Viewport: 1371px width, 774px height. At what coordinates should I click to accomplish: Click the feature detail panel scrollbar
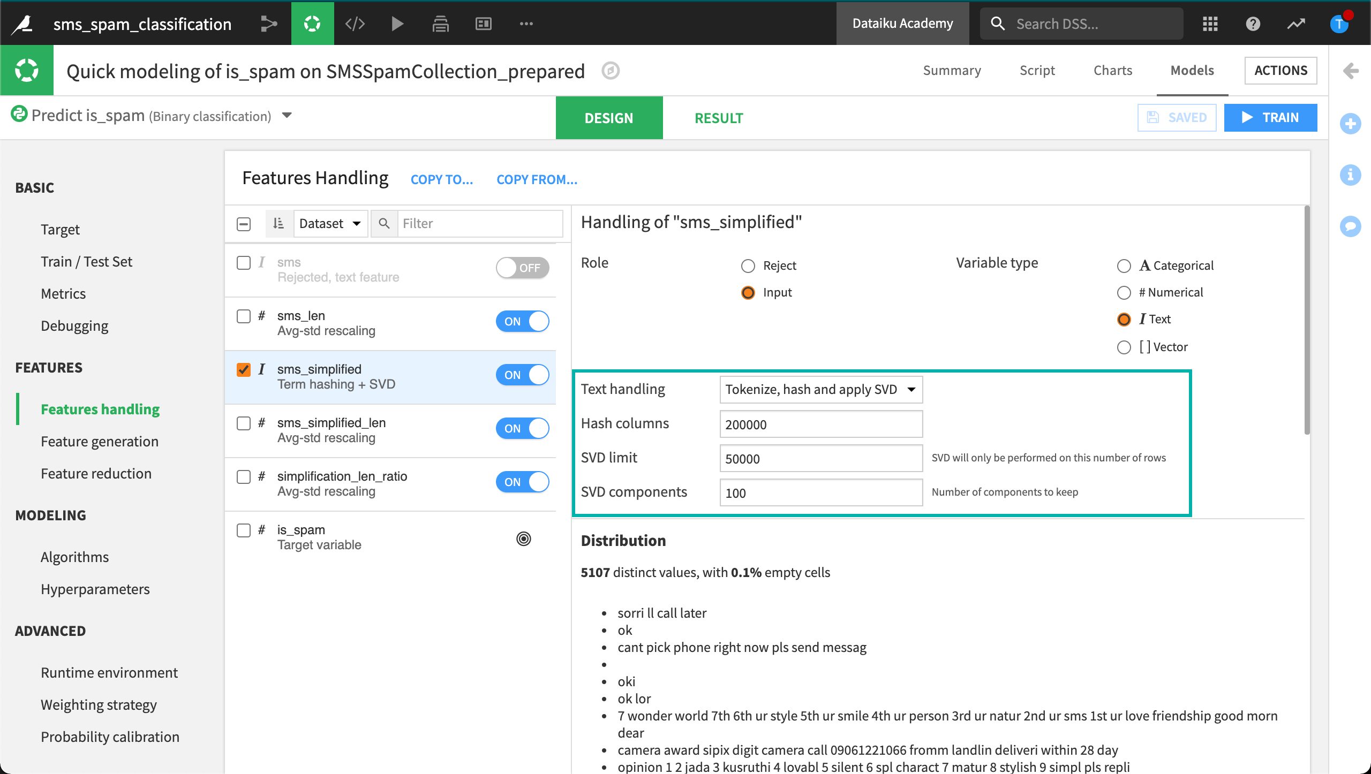pyautogui.click(x=1307, y=320)
